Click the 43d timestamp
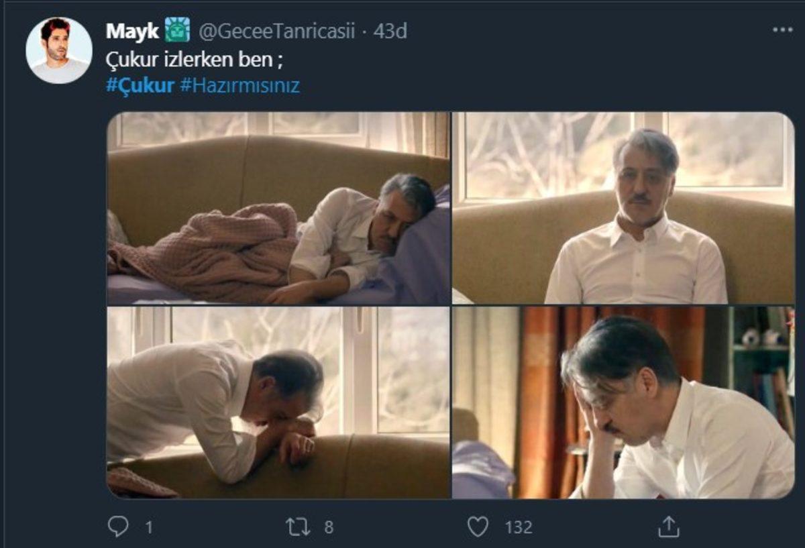805x548 pixels. [390, 31]
